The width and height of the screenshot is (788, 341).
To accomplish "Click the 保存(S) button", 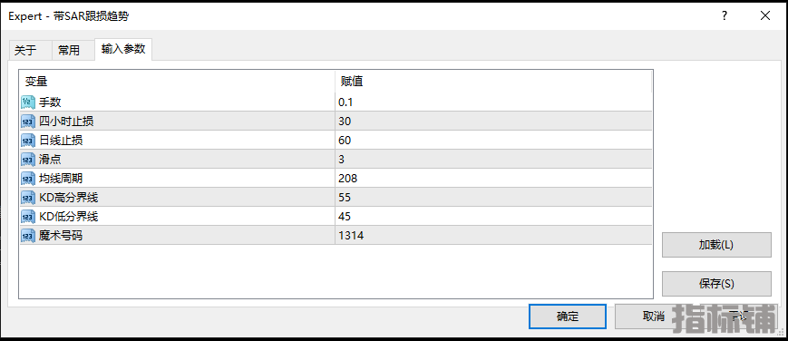I will pos(716,284).
